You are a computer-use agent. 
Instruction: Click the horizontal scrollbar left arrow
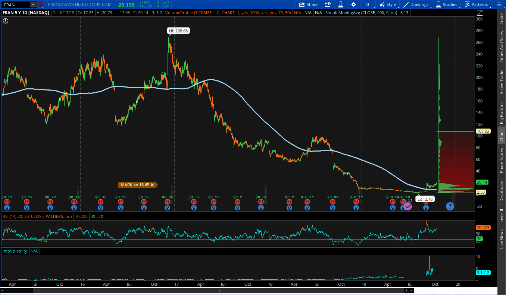pyautogui.click(x=3, y=291)
